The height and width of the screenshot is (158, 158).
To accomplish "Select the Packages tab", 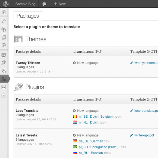I will [x=28, y=16].
